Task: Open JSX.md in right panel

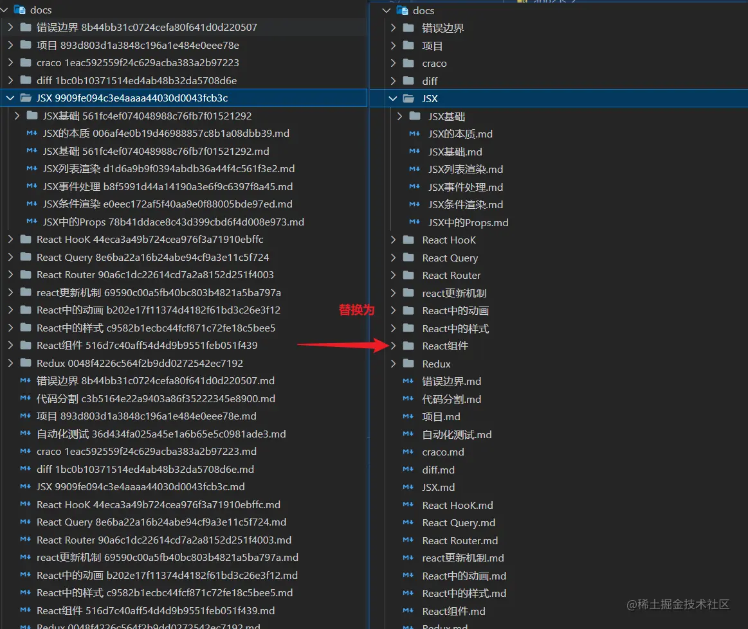Action: (x=438, y=488)
